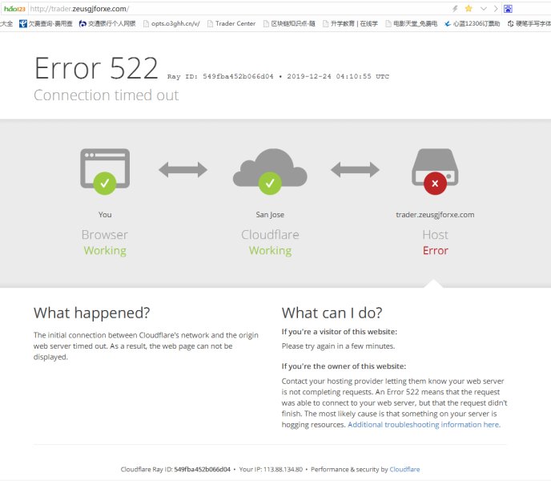This screenshot has width=551, height=481.
Task: Open the address bar dropdown chevron
Action: pyautogui.click(x=483, y=9)
